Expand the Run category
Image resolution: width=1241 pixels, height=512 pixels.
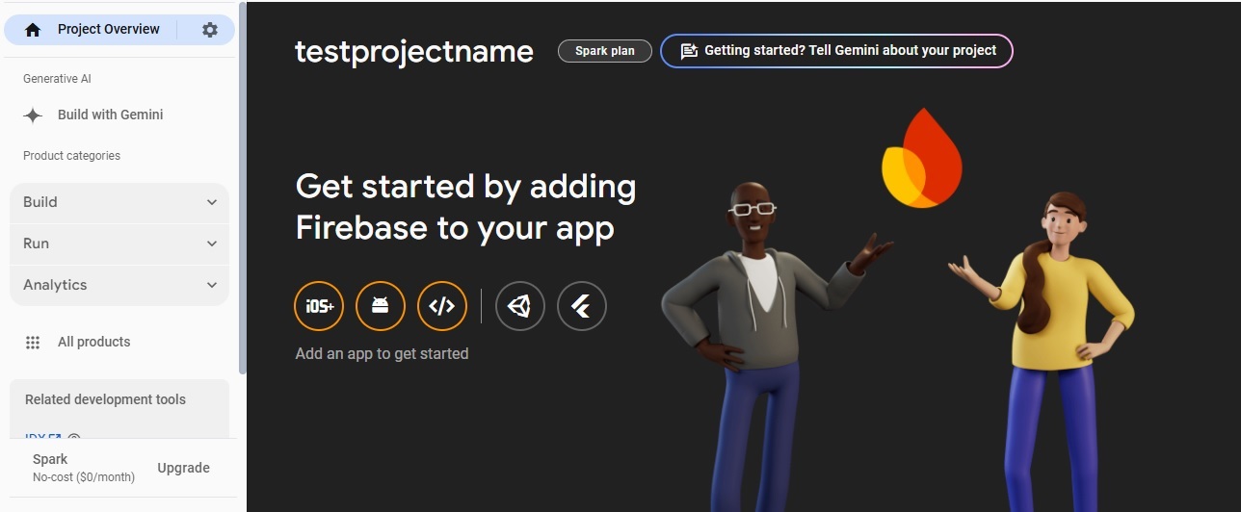pyautogui.click(x=119, y=243)
